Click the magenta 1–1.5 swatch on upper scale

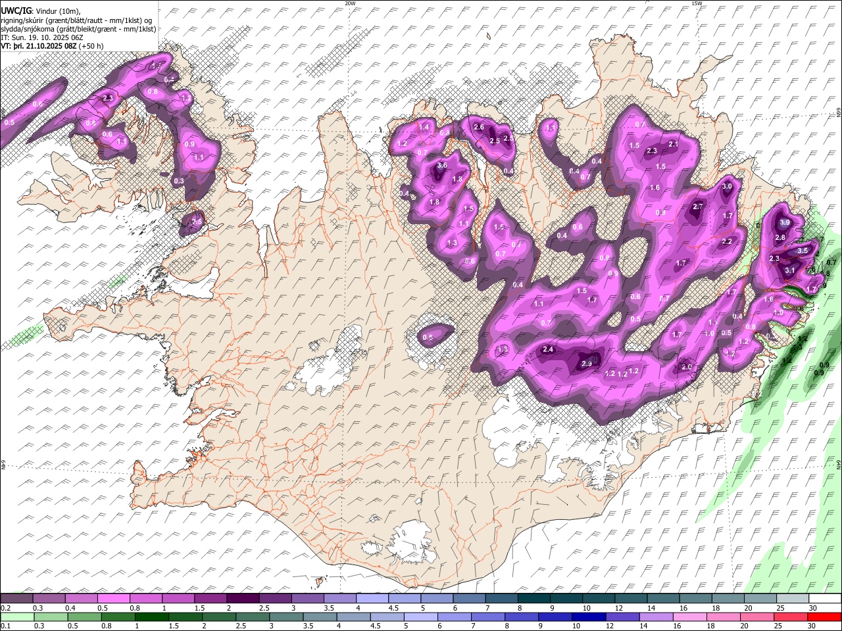point(178,599)
